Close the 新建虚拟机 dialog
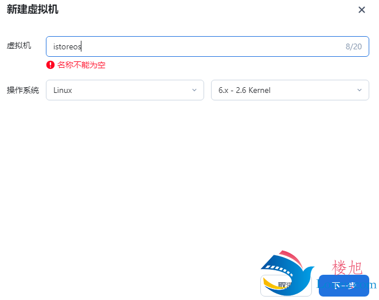The image size is (379, 300). tap(362, 10)
